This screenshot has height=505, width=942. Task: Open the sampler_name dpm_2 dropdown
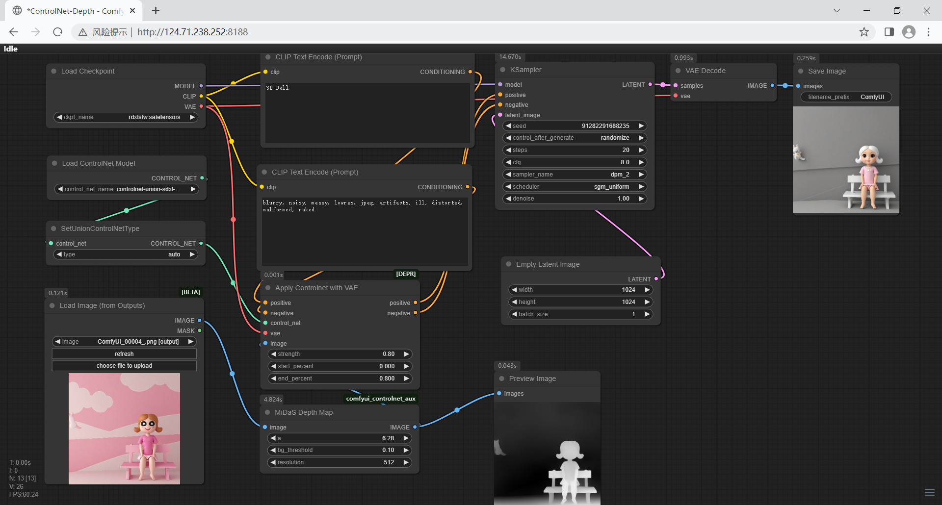[x=575, y=175]
